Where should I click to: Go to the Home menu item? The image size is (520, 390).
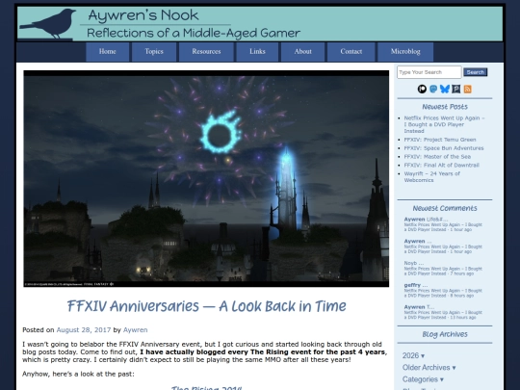[x=108, y=52]
